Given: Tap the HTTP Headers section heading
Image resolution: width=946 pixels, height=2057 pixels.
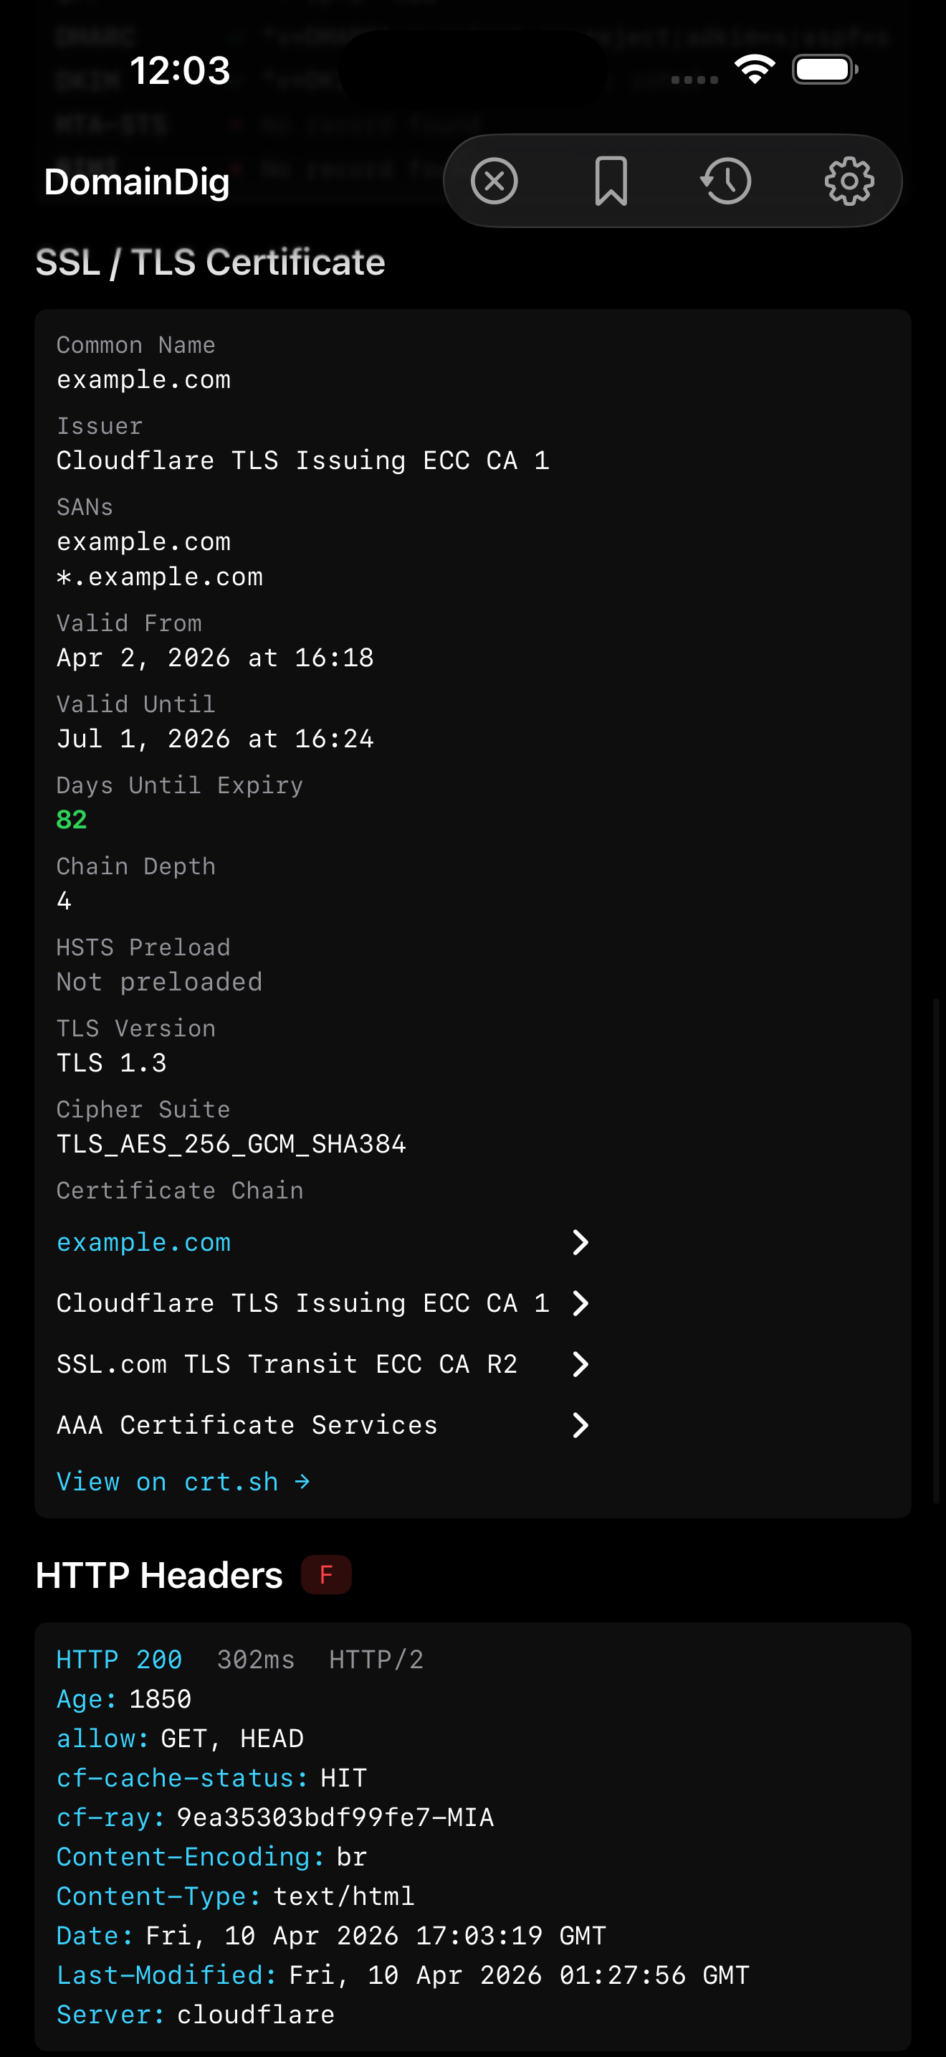Looking at the screenshot, I should pos(160,1575).
